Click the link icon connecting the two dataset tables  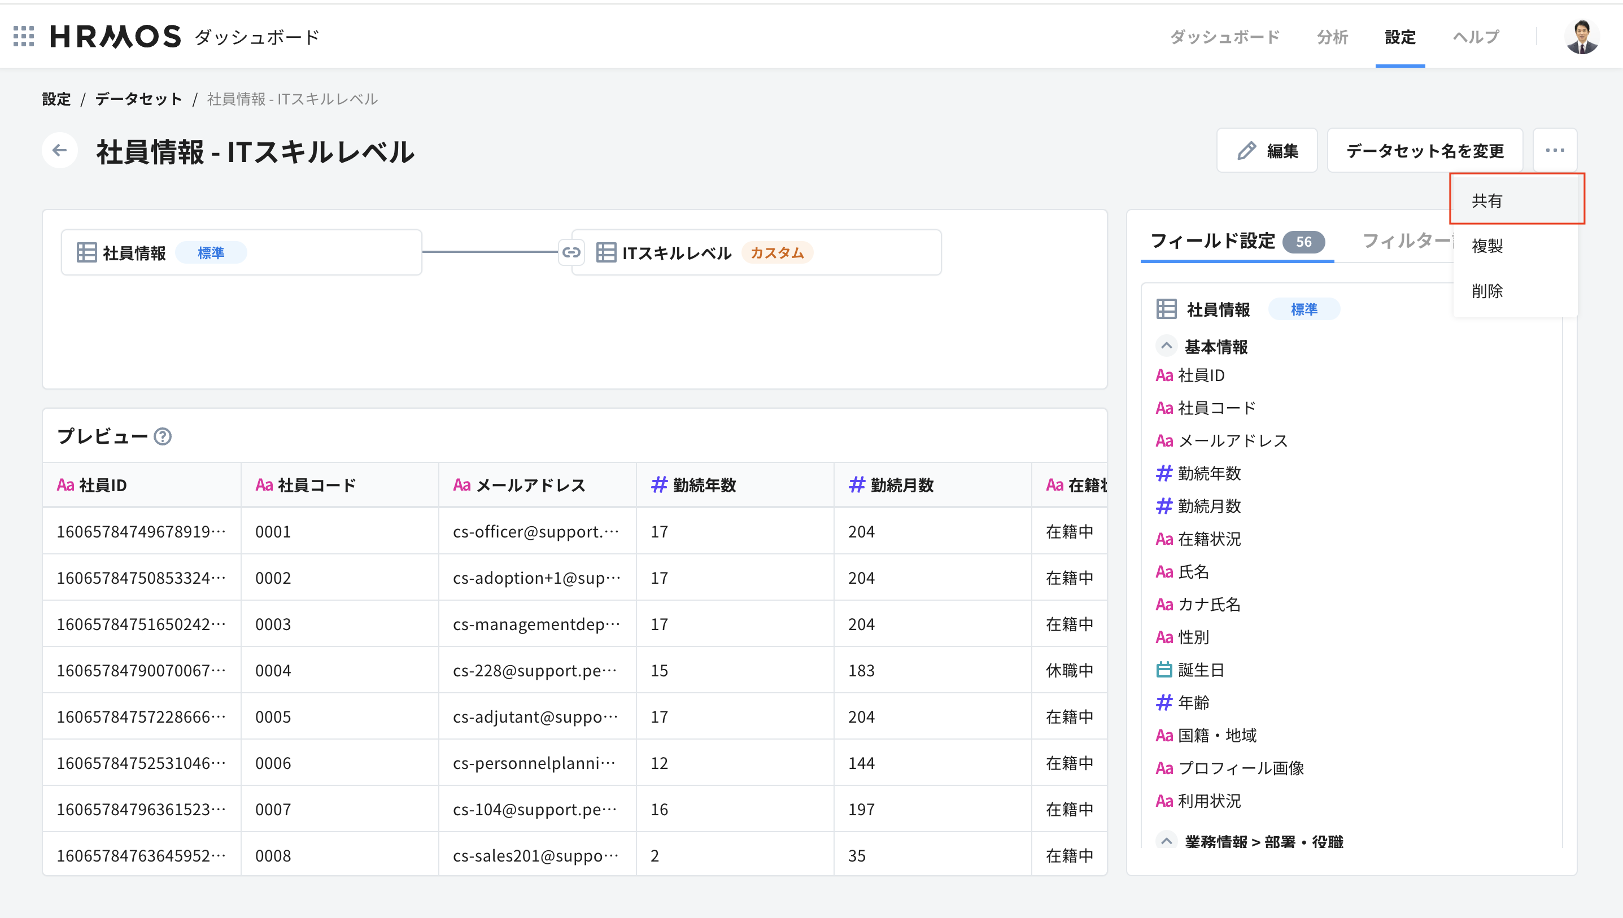click(571, 252)
